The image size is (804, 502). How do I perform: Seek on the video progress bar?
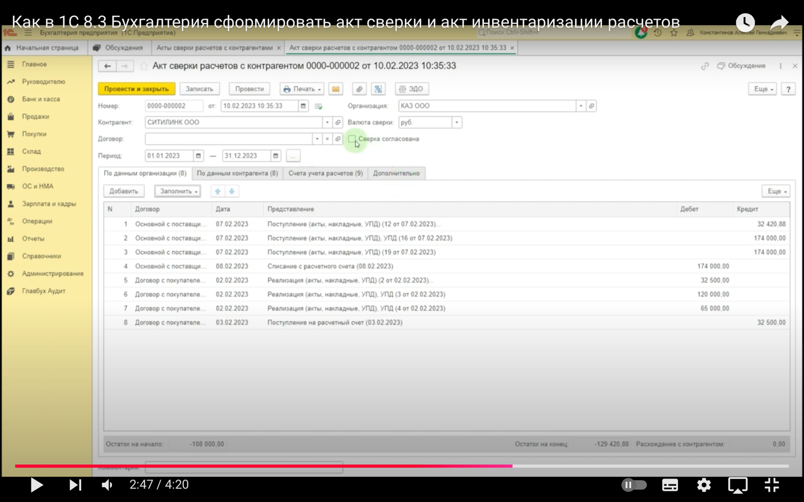(402, 466)
